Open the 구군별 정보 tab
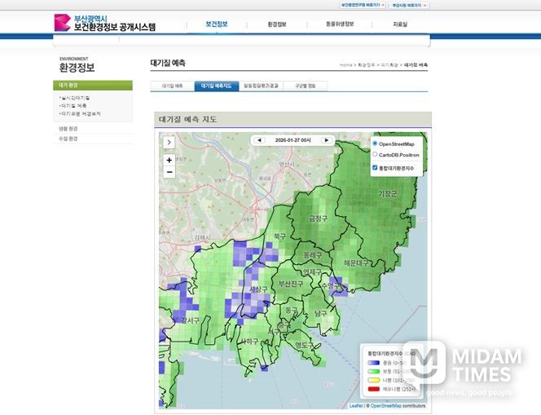Screen dimensions: 541x415 pos(306,86)
